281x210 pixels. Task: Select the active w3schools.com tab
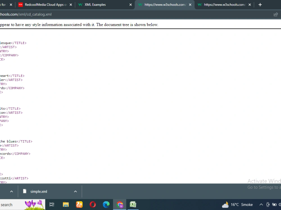point(164,5)
